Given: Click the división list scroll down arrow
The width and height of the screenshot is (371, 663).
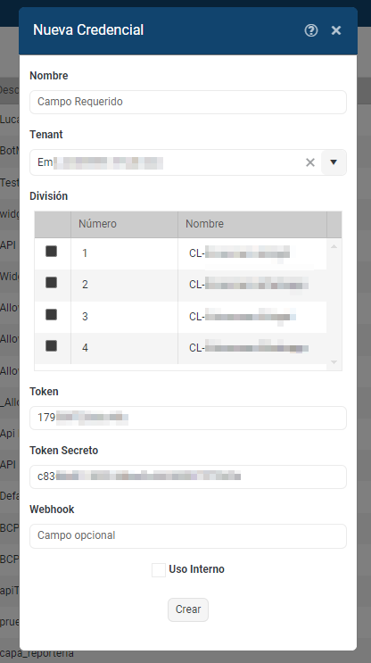Looking at the screenshot, I should click(334, 362).
